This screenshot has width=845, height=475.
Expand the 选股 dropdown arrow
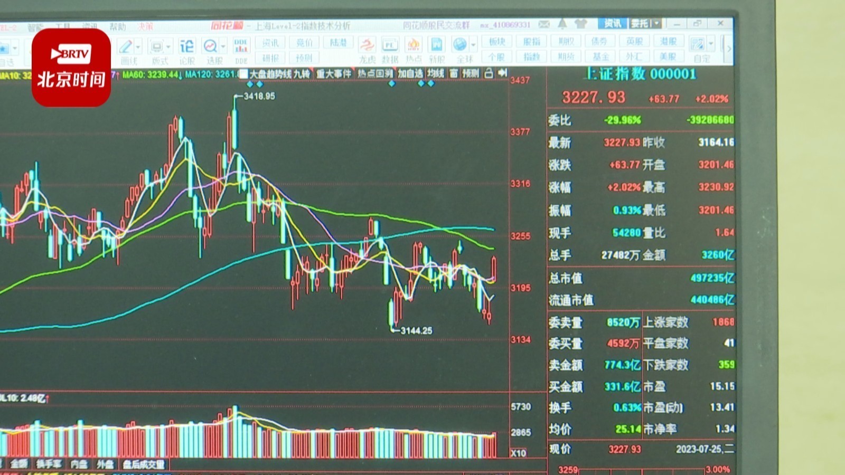[223, 47]
